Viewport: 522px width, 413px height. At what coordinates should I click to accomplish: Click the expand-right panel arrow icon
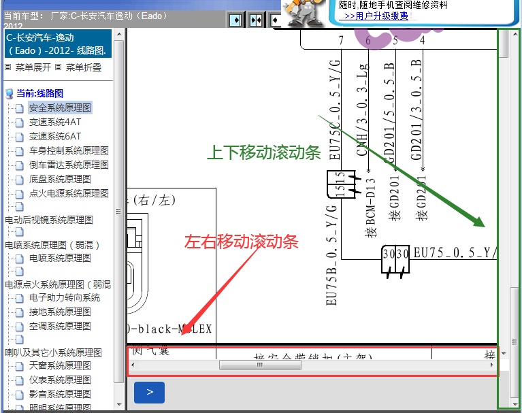point(235,20)
